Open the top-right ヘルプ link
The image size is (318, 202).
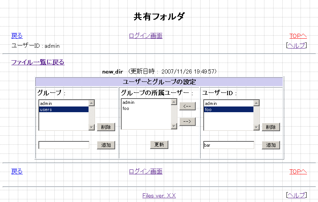[296, 45]
